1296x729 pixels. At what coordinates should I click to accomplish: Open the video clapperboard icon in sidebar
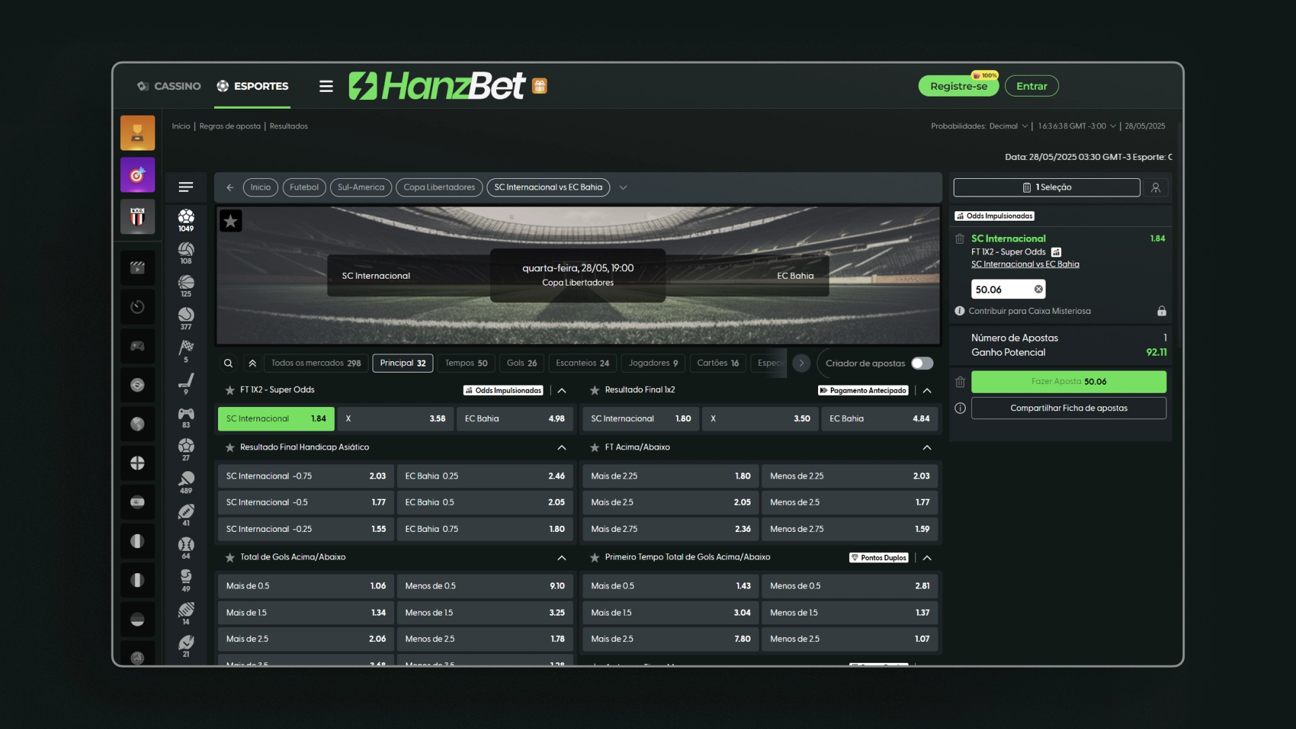138,267
